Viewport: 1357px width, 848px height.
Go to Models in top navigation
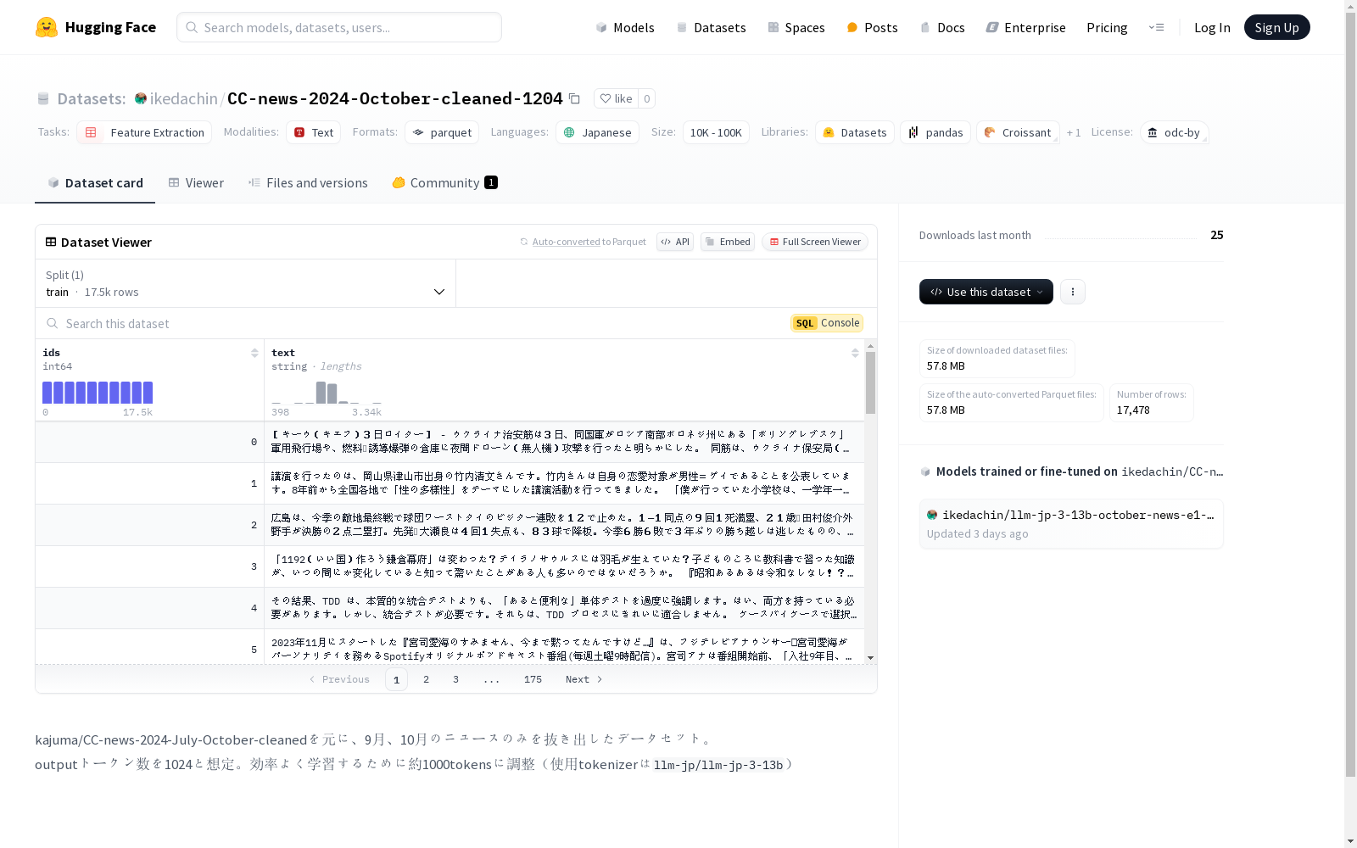coord(625,27)
